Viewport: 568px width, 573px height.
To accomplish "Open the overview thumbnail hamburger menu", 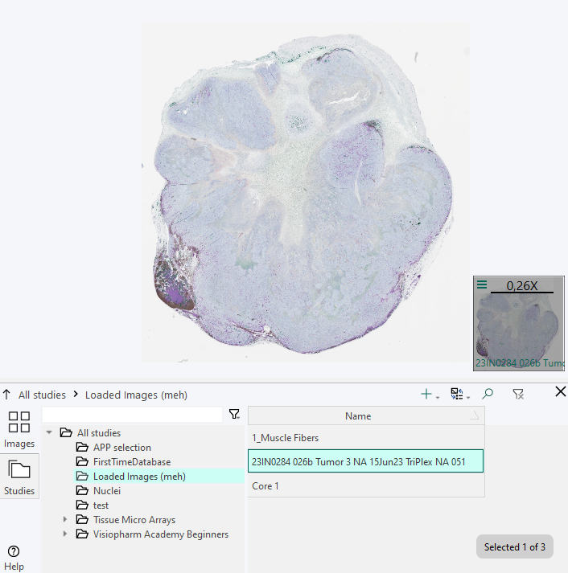I will point(482,284).
